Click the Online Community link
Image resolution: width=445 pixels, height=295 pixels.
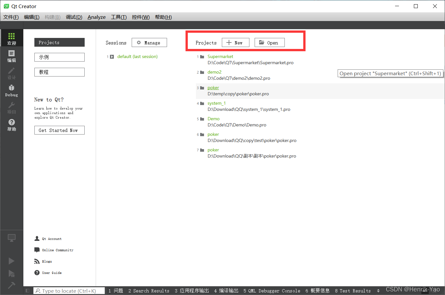tap(58, 250)
